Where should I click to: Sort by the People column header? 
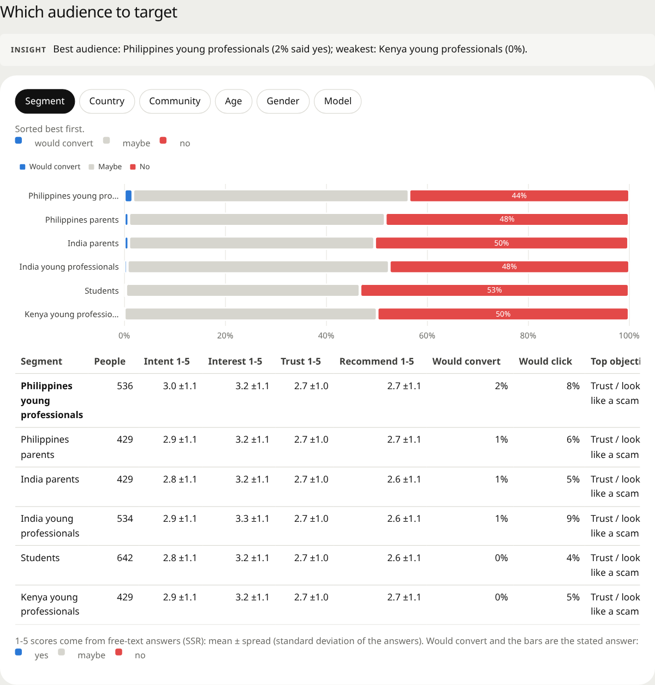tap(110, 361)
